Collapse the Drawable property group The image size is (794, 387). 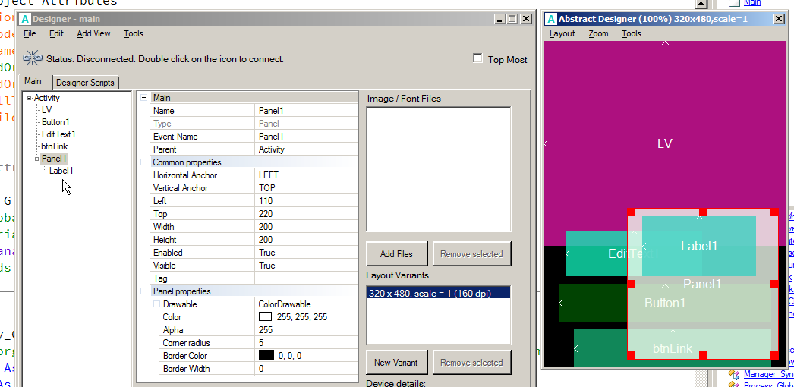(x=156, y=304)
